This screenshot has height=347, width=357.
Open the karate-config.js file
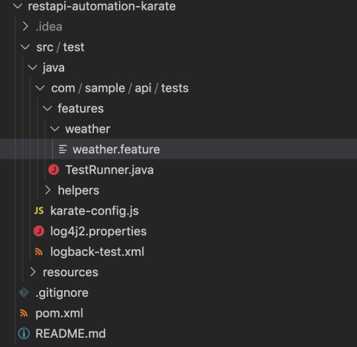pos(95,211)
